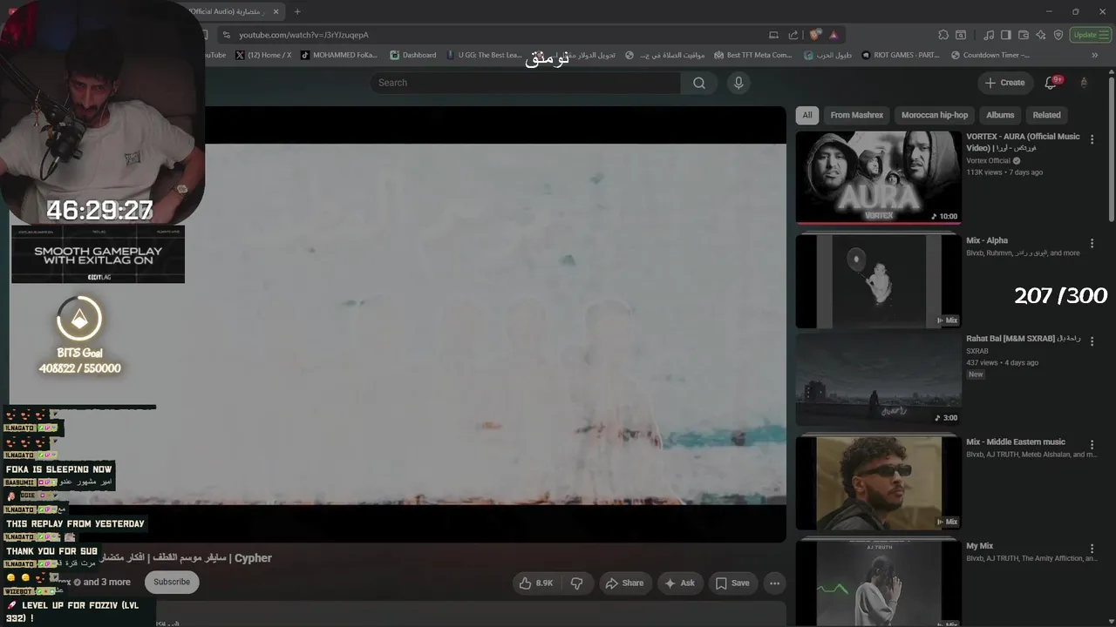Open the Brave wallet icon

pos(1024,35)
